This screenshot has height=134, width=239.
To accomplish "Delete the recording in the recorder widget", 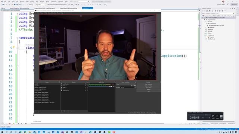I will (x=213, y=117).
